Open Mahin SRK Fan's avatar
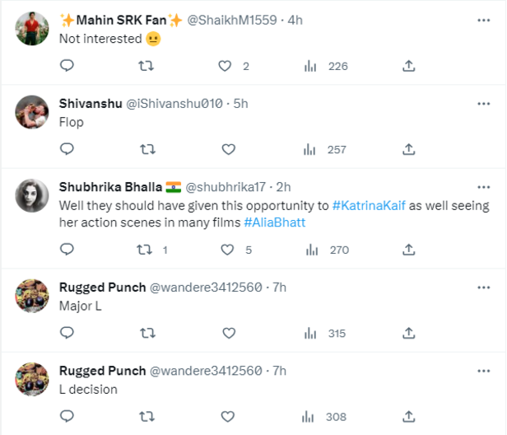The width and height of the screenshot is (507, 435). [x=33, y=30]
